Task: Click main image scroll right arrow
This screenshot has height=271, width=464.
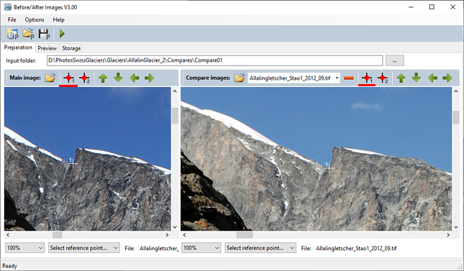Action: pyautogui.click(x=167, y=235)
